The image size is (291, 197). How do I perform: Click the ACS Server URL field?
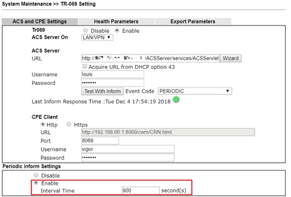pyautogui.click(x=151, y=58)
